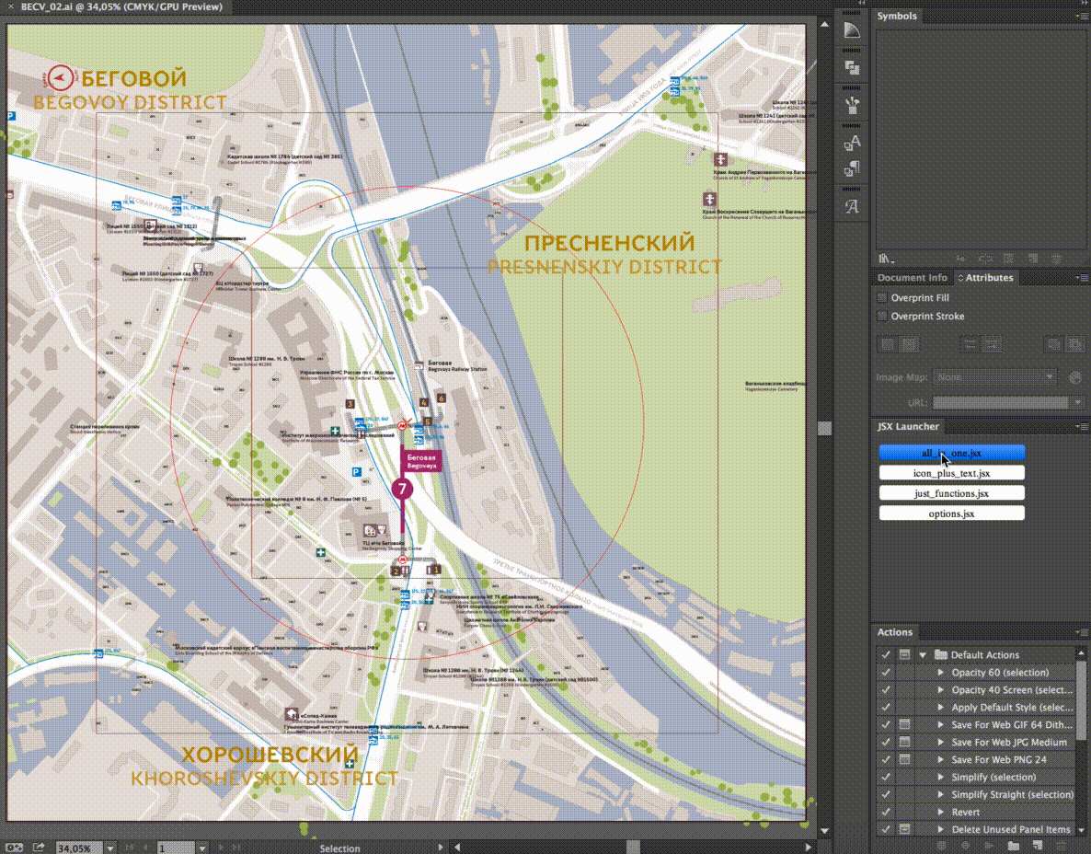Click the Create New Set folder icon

pyautogui.click(x=1014, y=846)
